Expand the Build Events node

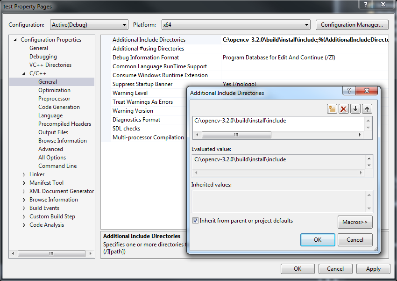tap(24, 208)
